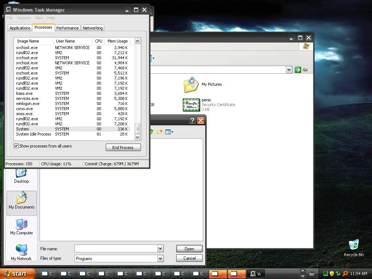Select rundll32.exe using 7,468 K memory
Screen dimensions: 372x279
click(72, 68)
